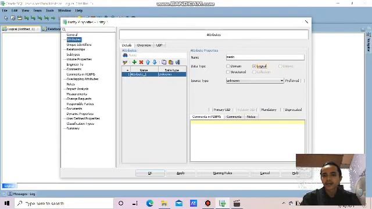Viewport: 372px width, 209px height.
Task: Click the Unknown data type cell
Action: coord(172,74)
